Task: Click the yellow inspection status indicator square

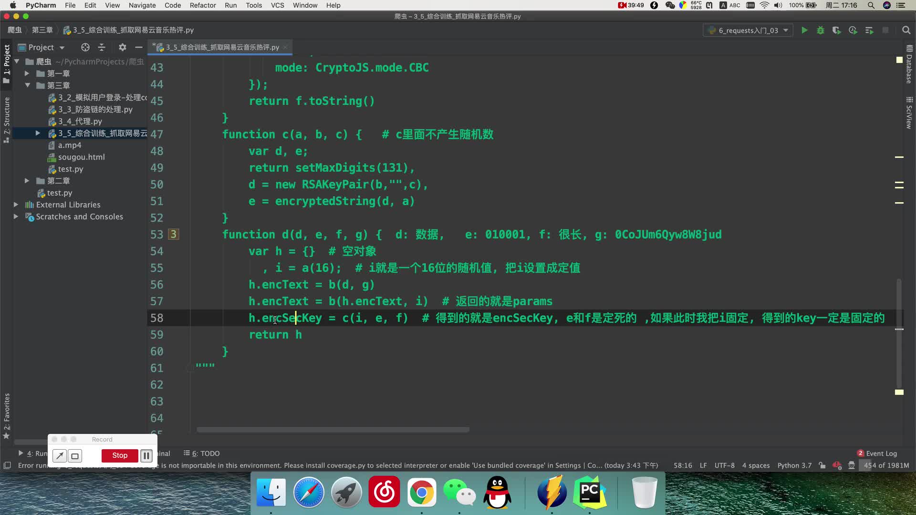Action: click(x=899, y=60)
